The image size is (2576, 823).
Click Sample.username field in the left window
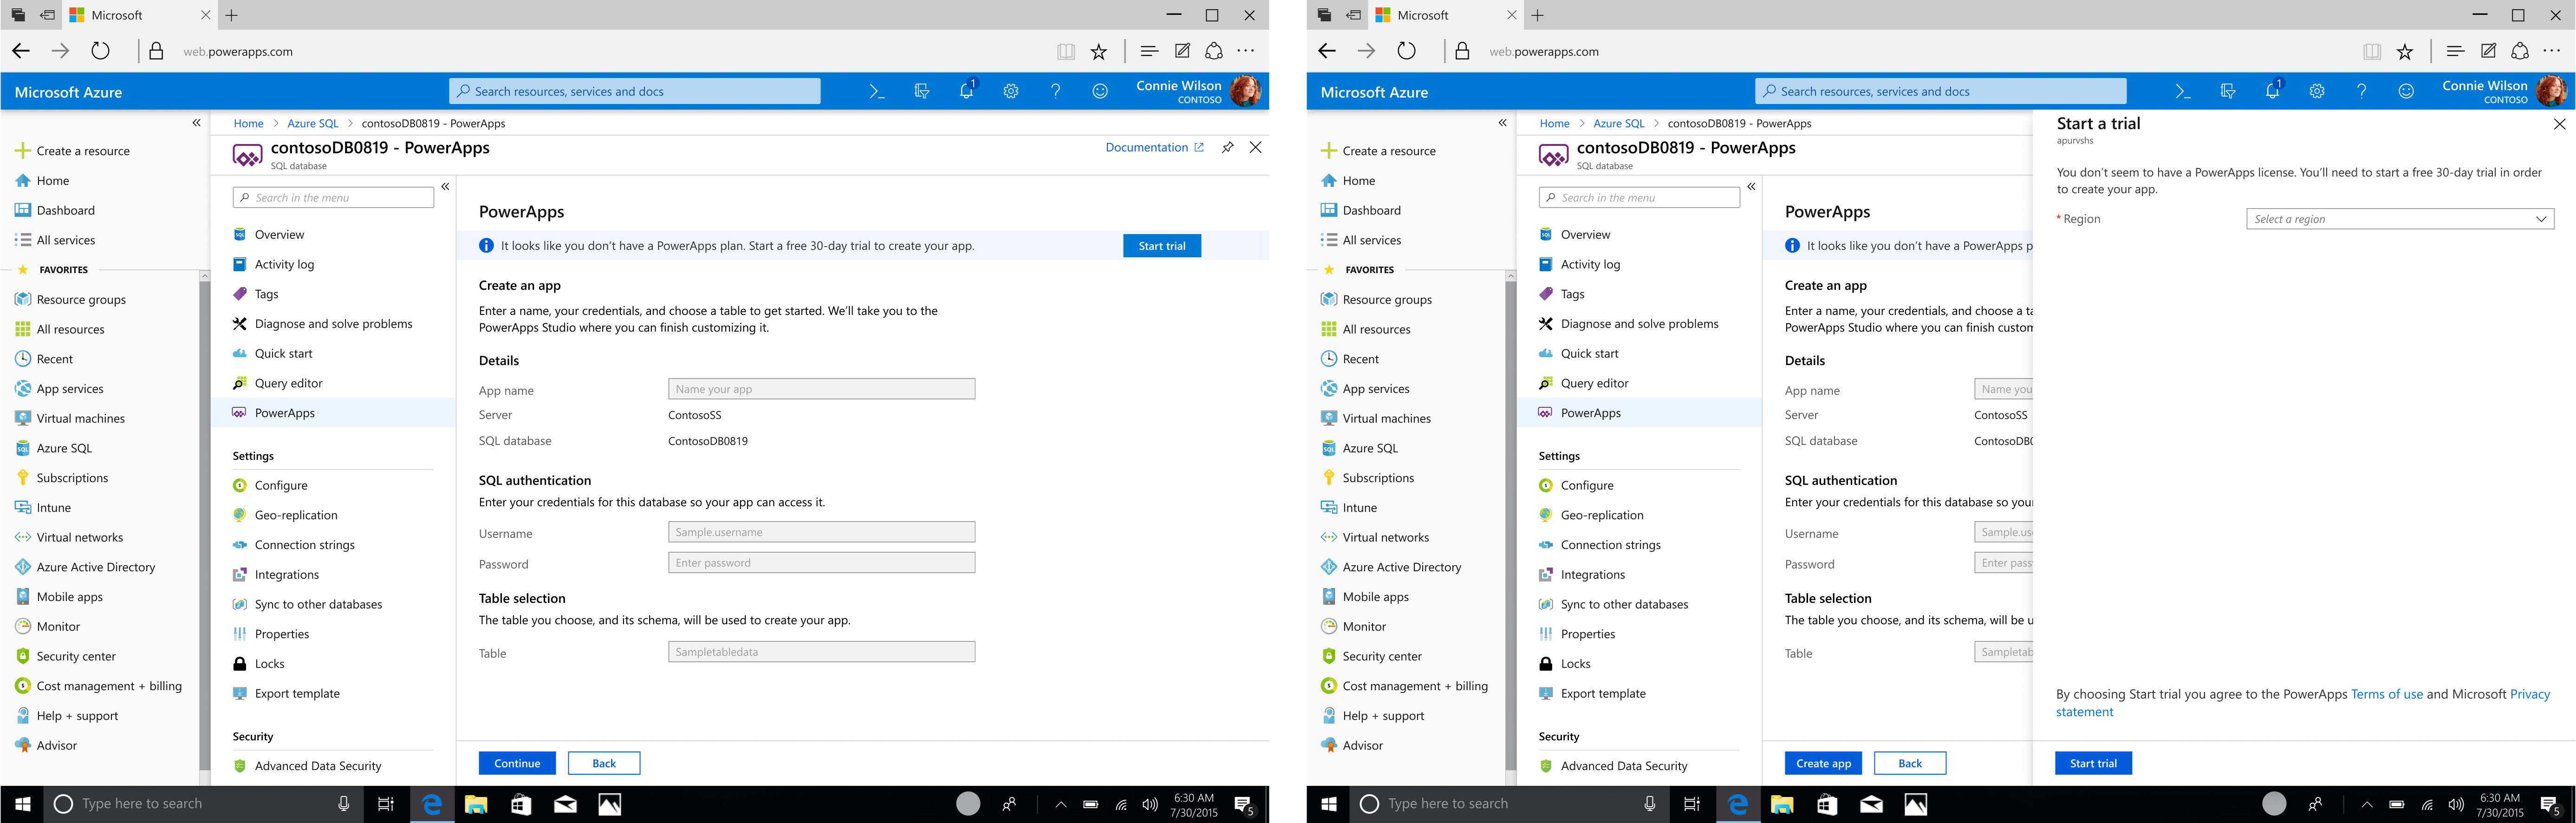(x=821, y=532)
